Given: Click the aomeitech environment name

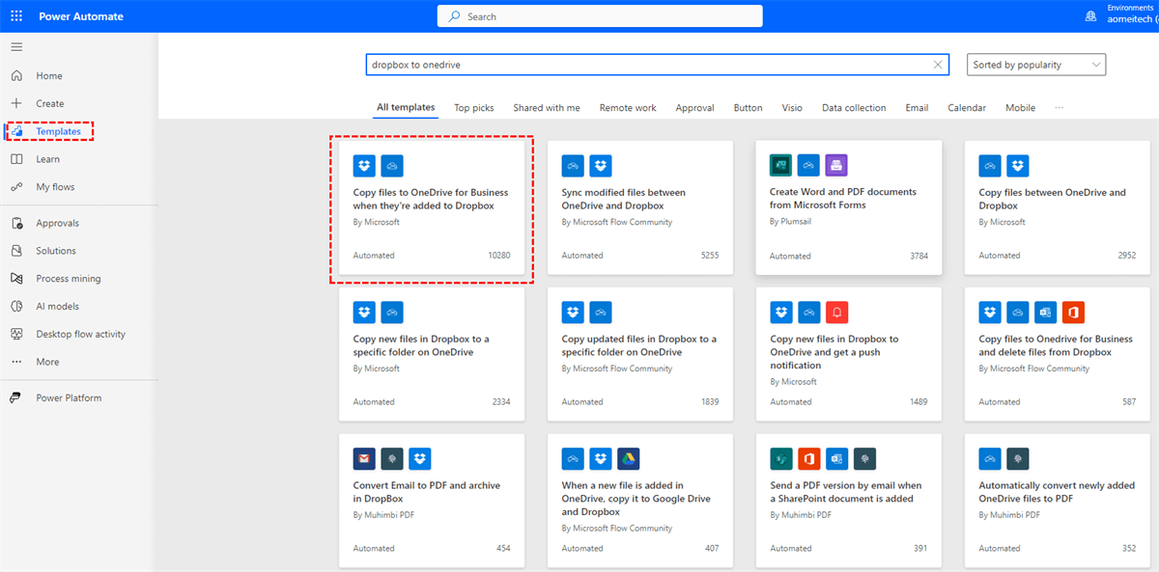Looking at the screenshot, I should (x=1133, y=20).
